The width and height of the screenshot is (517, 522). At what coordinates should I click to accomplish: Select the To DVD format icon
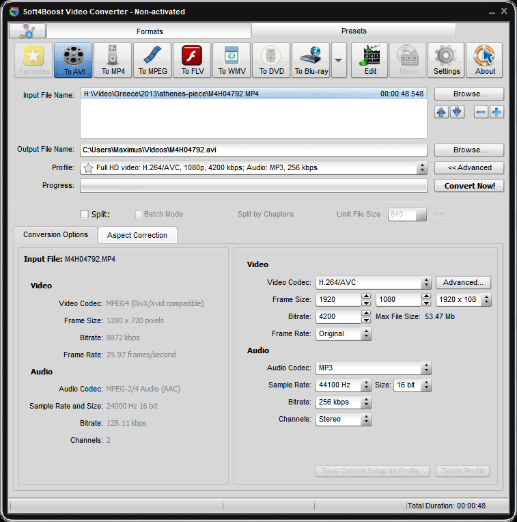[271, 60]
